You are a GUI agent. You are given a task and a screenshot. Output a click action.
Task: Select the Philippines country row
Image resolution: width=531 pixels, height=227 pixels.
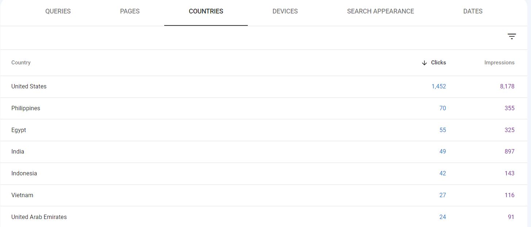coord(265,108)
